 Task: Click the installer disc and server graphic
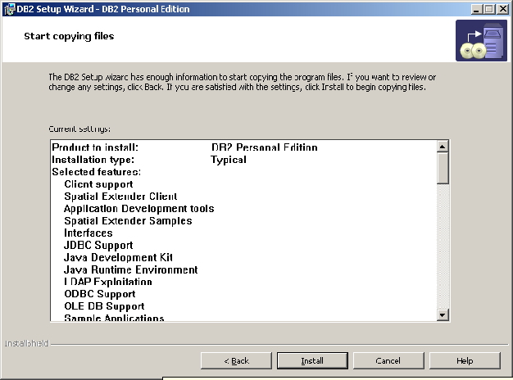[481, 41]
